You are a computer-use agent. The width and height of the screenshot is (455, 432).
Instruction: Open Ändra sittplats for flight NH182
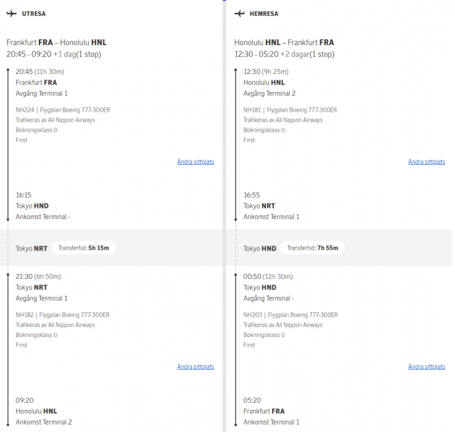point(195,367)
